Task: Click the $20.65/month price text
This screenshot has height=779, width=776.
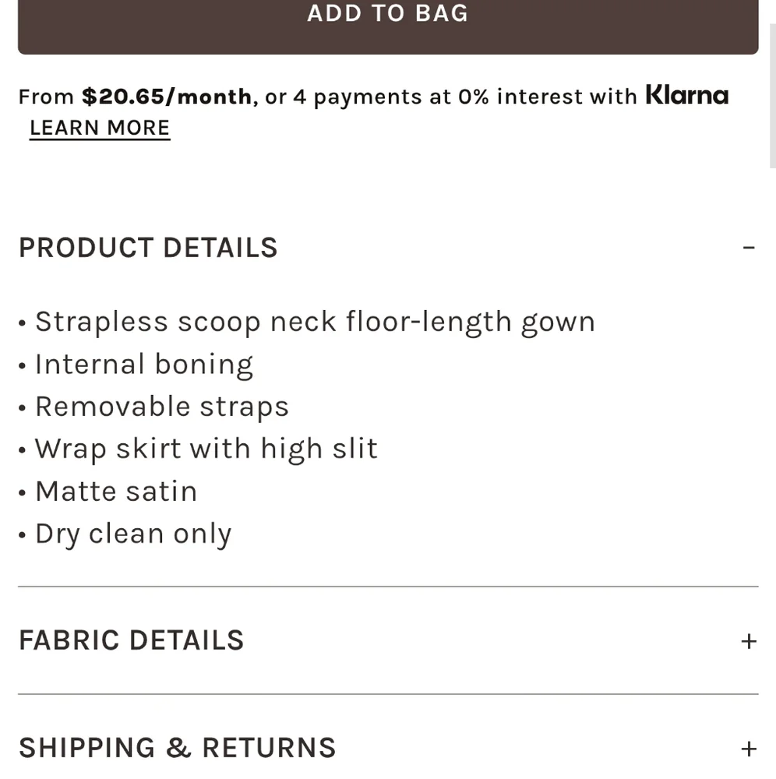Action: (x=167, y=97)
